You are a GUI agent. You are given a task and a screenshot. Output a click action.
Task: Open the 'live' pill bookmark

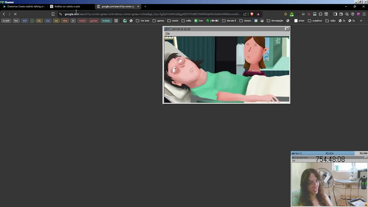[16, 21]
